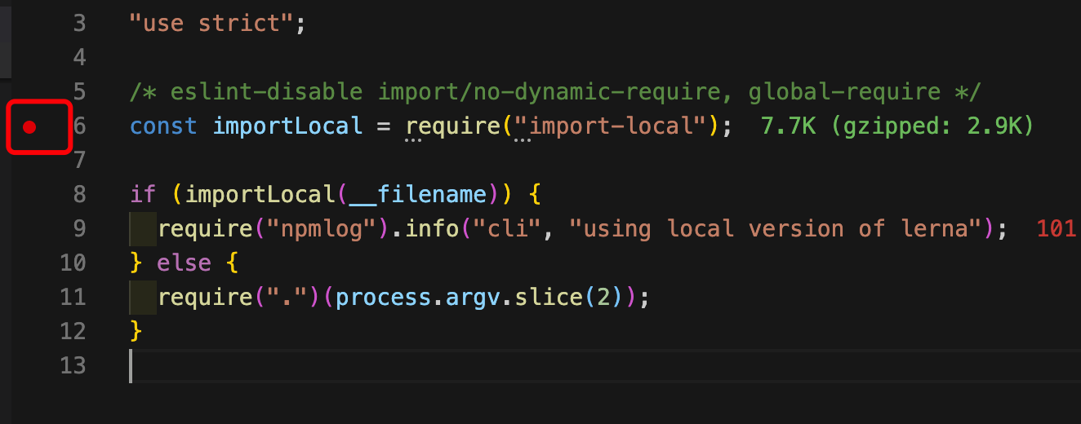Select line number 9 in the gutter
Image resolution: width=1081 pixels, height=424 pixels.
pos(78,228)
